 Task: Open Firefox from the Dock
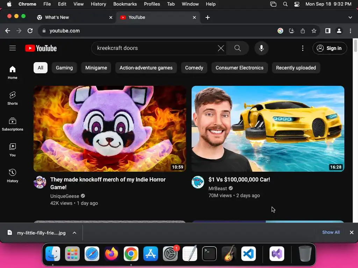click(x=112, y=254)
